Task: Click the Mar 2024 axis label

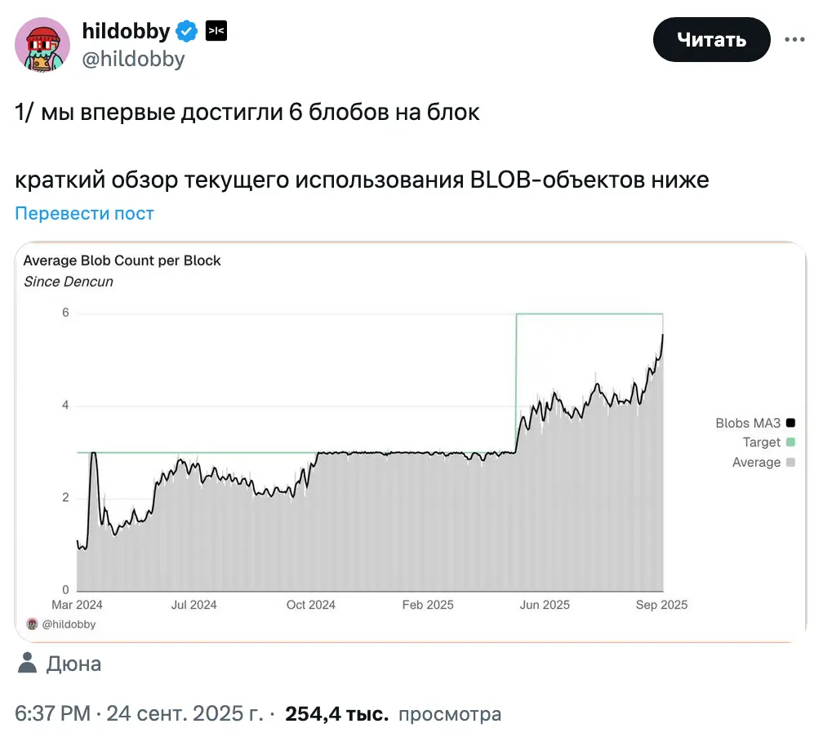Action: click(x=77, y=605)
